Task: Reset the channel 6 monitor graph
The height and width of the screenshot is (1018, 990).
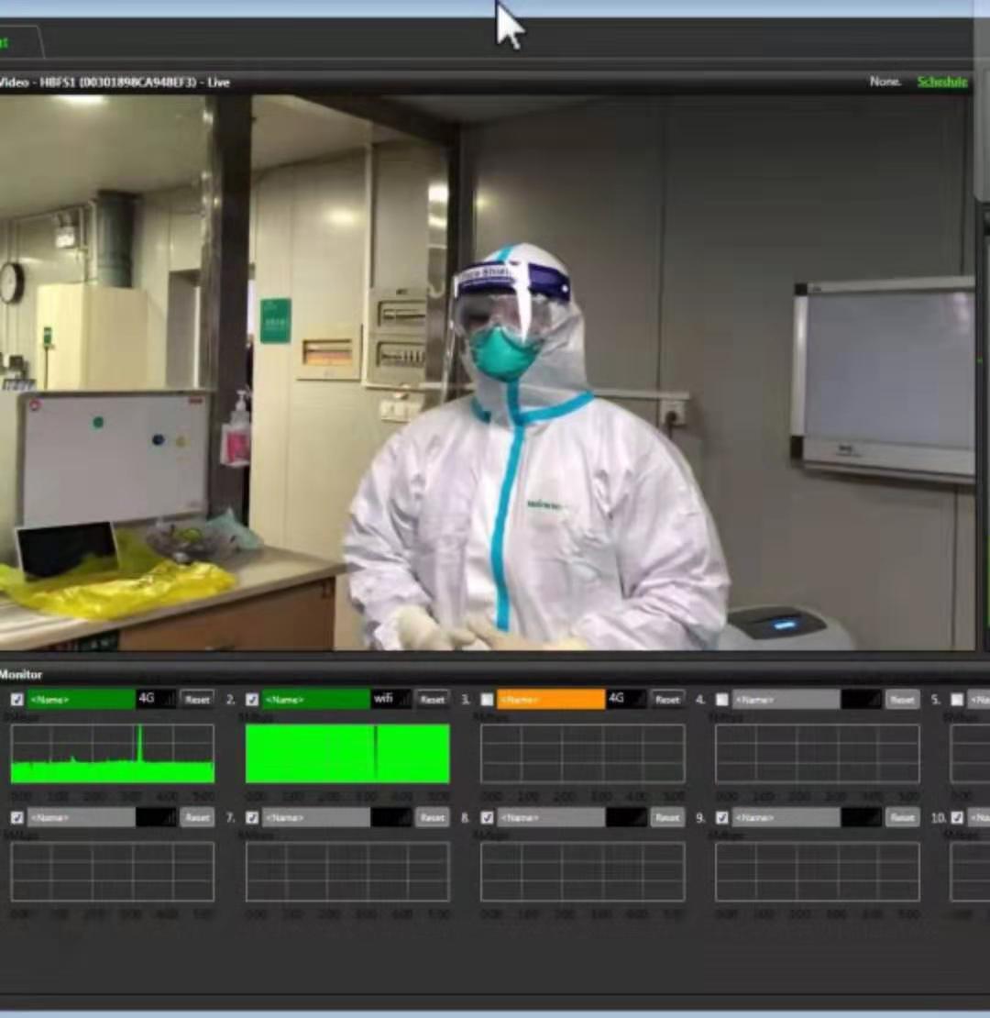Action: (197, 817)
